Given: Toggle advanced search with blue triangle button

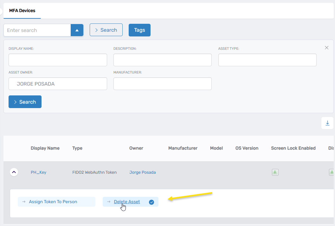Looking at the screenshot, I should [x=77, y=30].
